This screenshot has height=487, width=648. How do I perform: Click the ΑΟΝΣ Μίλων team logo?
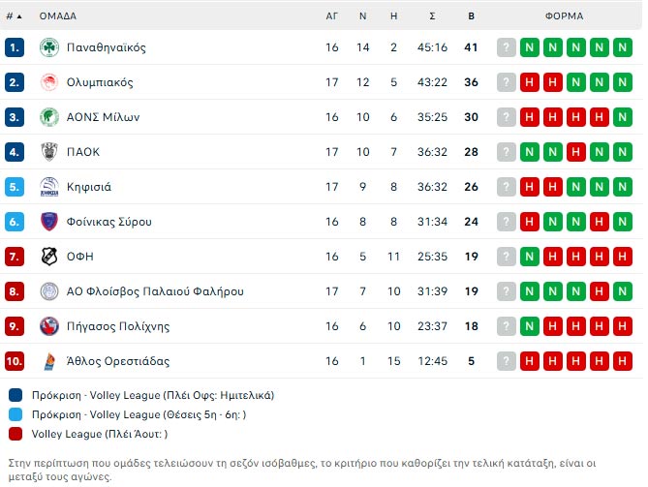pyautogui.click(x=49, y=117)
